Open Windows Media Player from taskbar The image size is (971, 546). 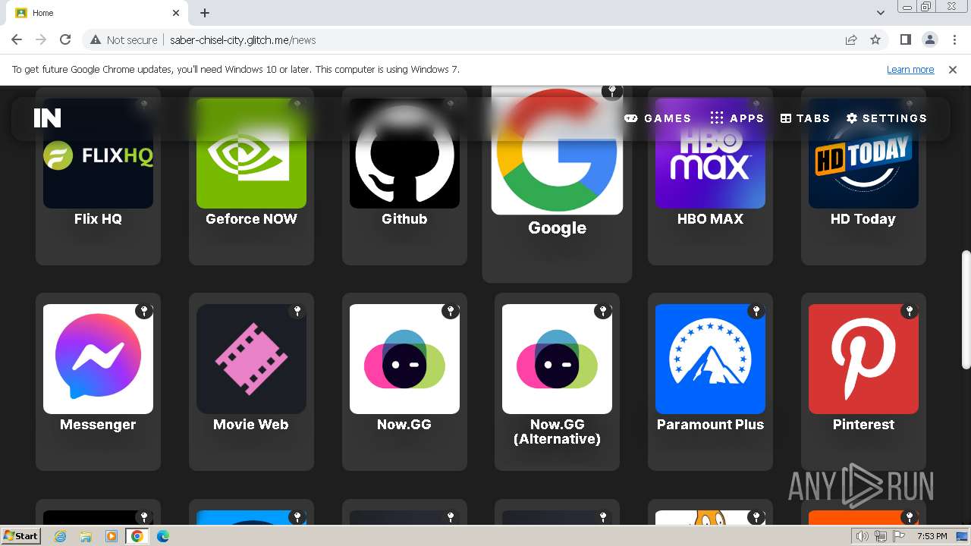coord(112,536)
